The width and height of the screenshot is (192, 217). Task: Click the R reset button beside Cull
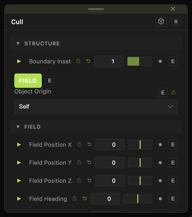click(x=176, y=22)
